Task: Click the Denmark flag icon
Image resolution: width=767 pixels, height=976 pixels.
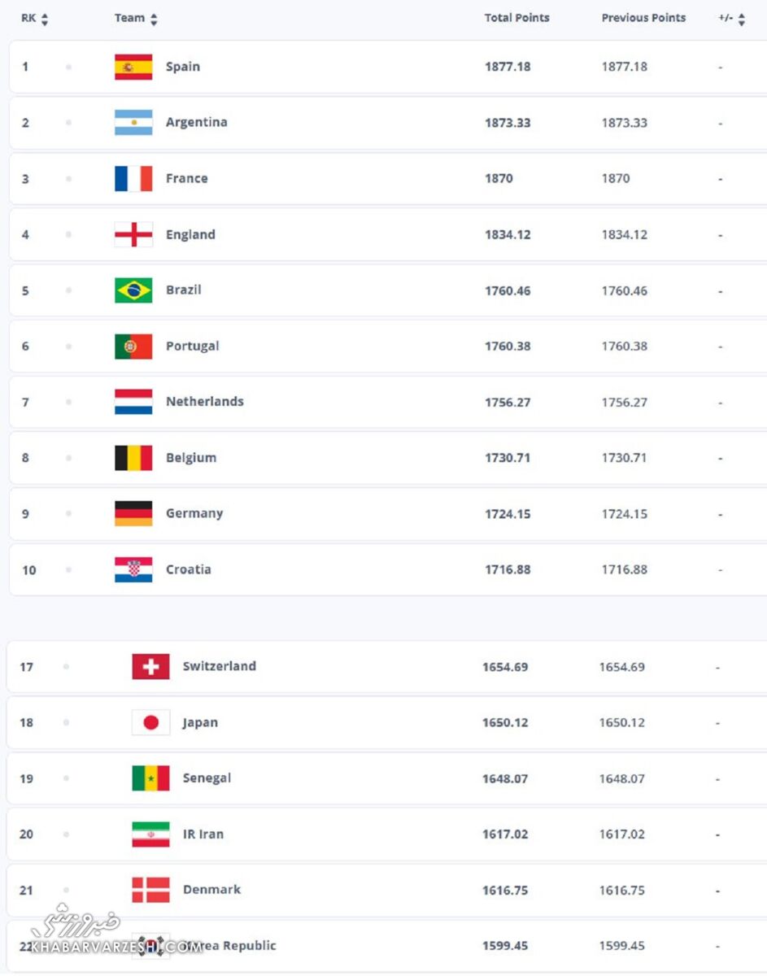Action: click(x=150, y=890)
